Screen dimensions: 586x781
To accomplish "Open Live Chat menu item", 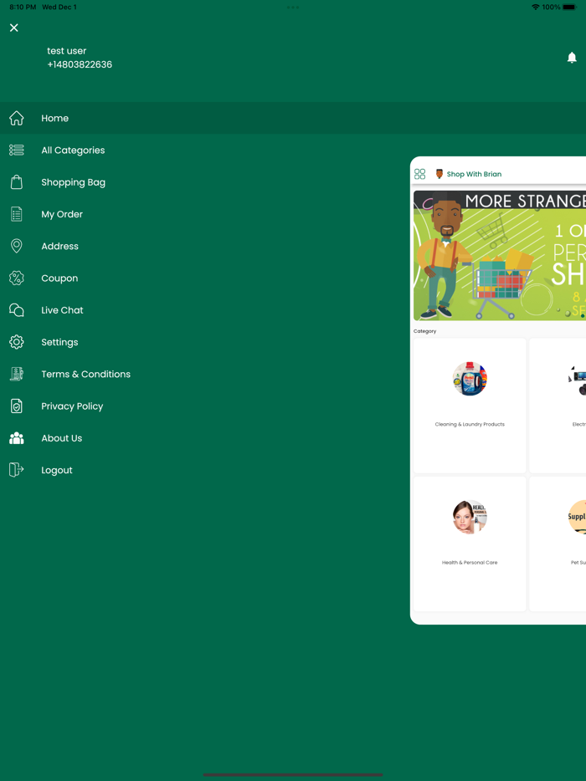I will 62,310.
